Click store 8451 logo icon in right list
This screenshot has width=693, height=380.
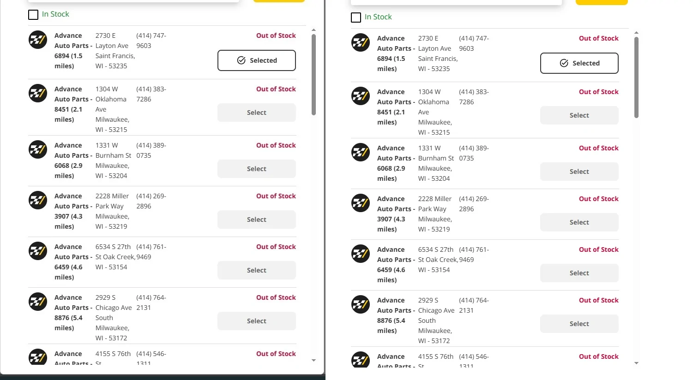pyautogui.click(x=361, y=96)
